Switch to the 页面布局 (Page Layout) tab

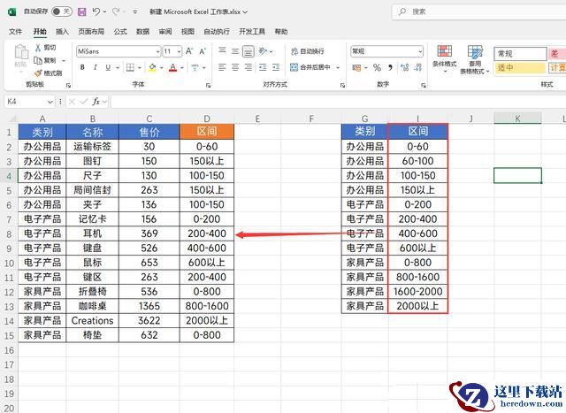[x=91, y=32]
